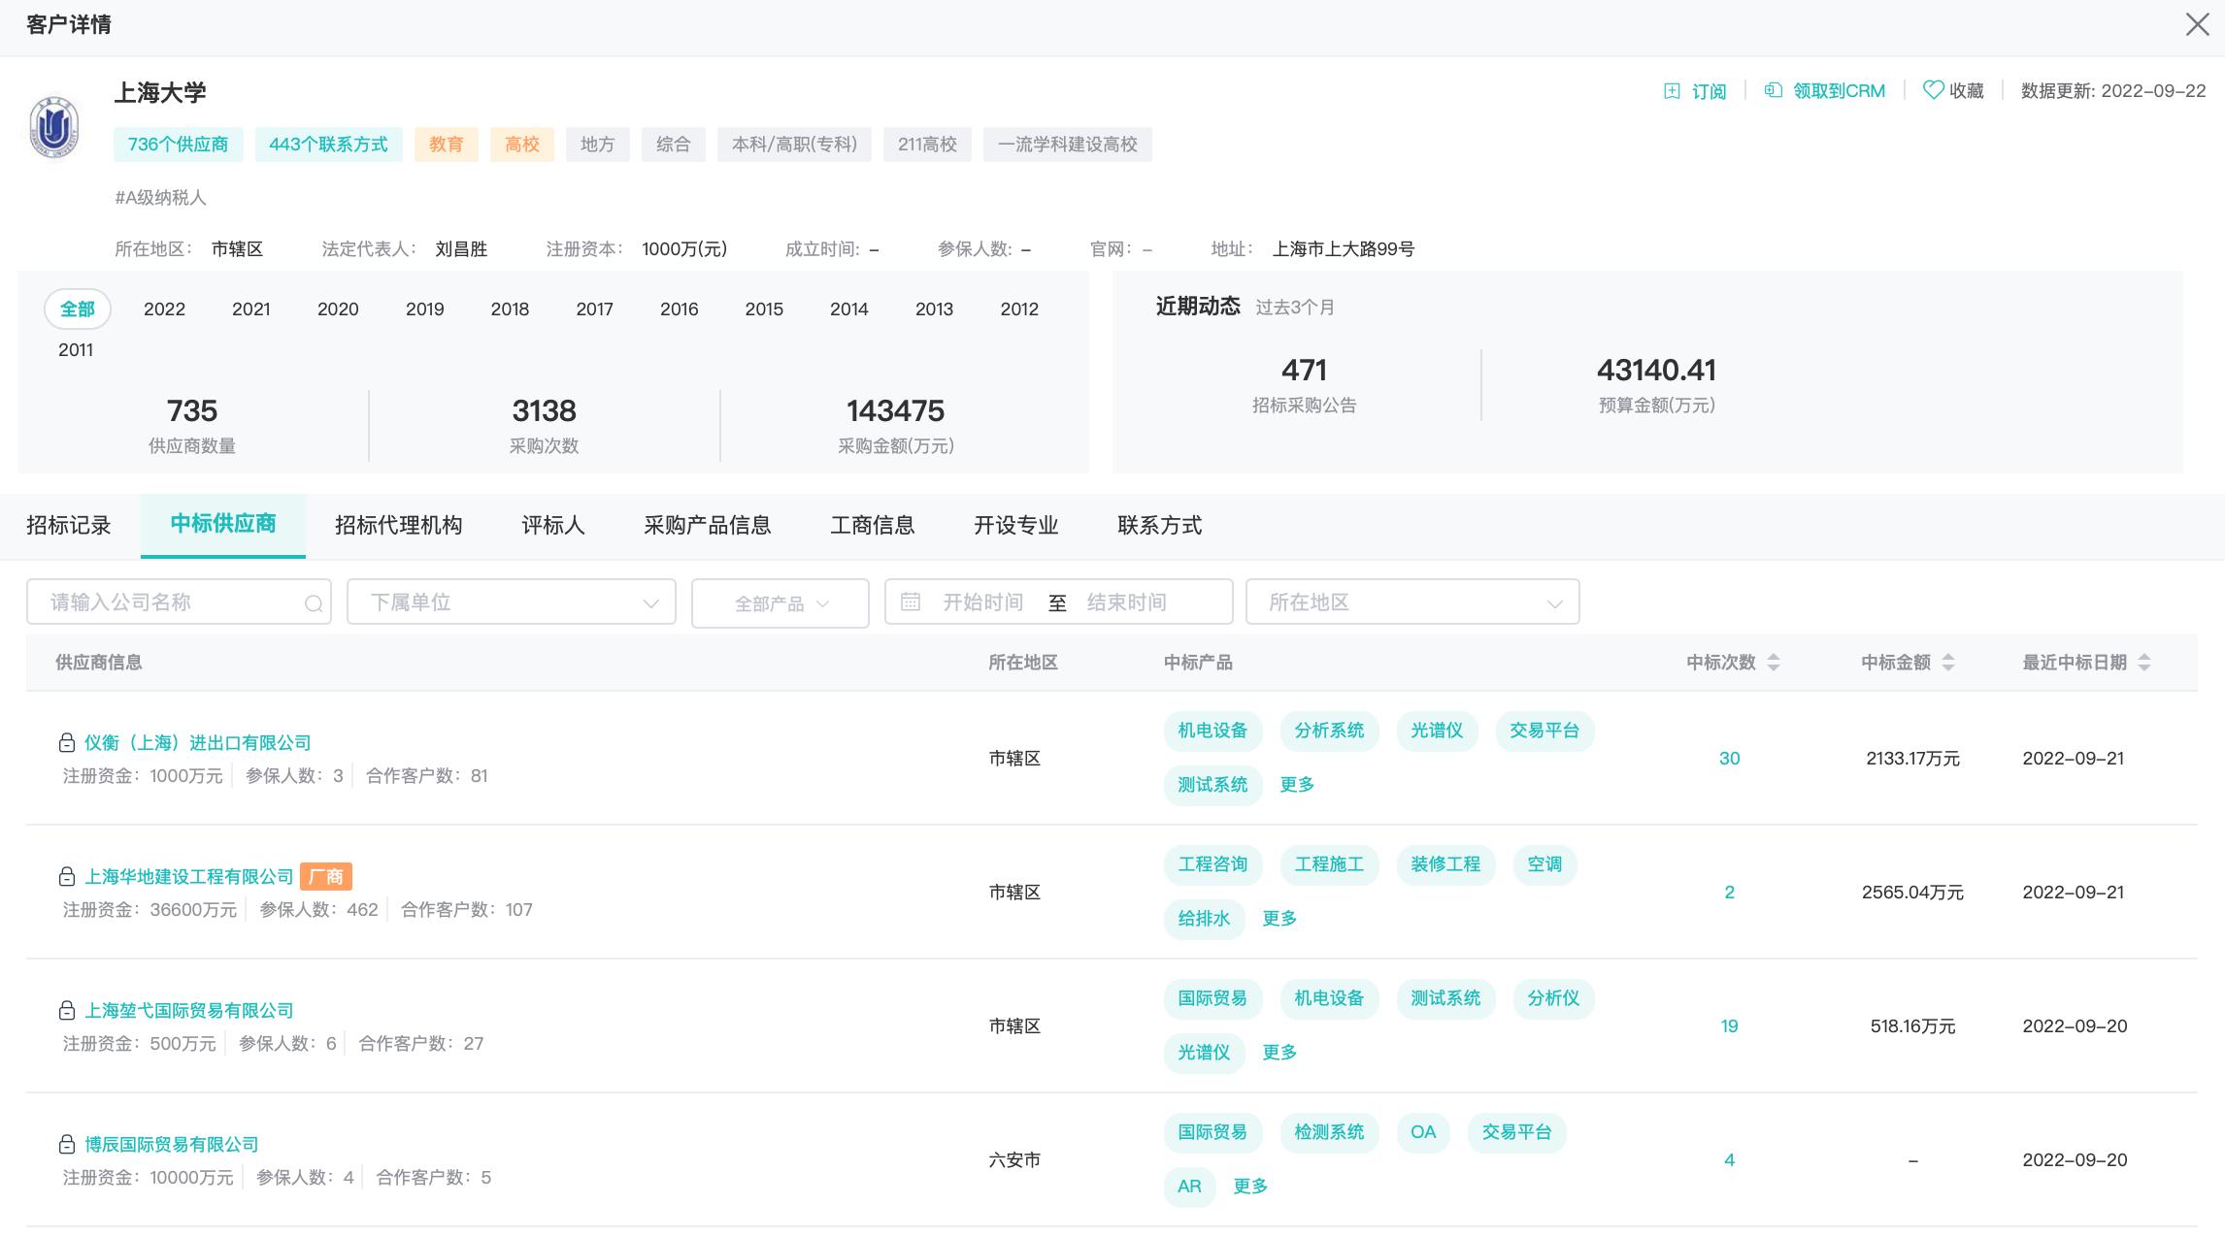Select the 中标供应商 tab
The image size is (2225, 1236).
223,524
